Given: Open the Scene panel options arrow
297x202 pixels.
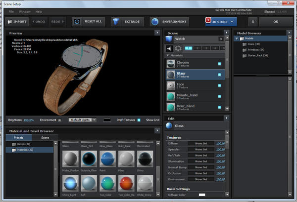Looking at the screenshot, I should [226, 33].
